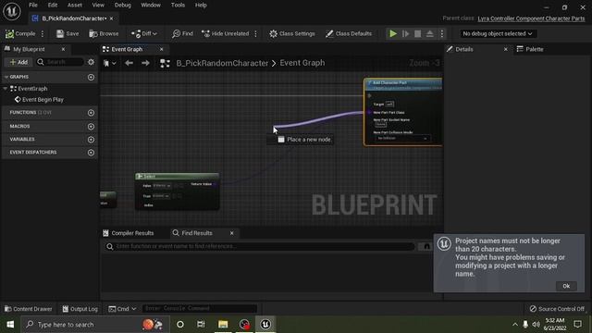Switch to My Blueprint panel tab
This screenshot has height=333, width=592.
point(29,49)
